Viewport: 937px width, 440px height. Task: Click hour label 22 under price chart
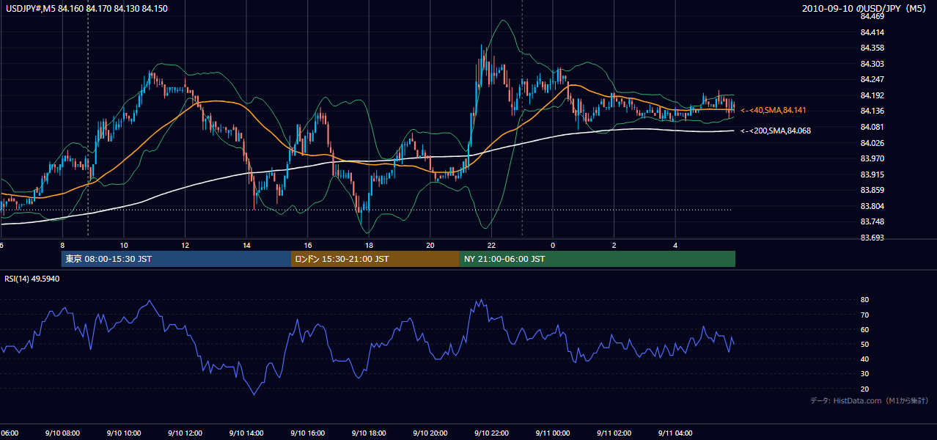(491, 246)
